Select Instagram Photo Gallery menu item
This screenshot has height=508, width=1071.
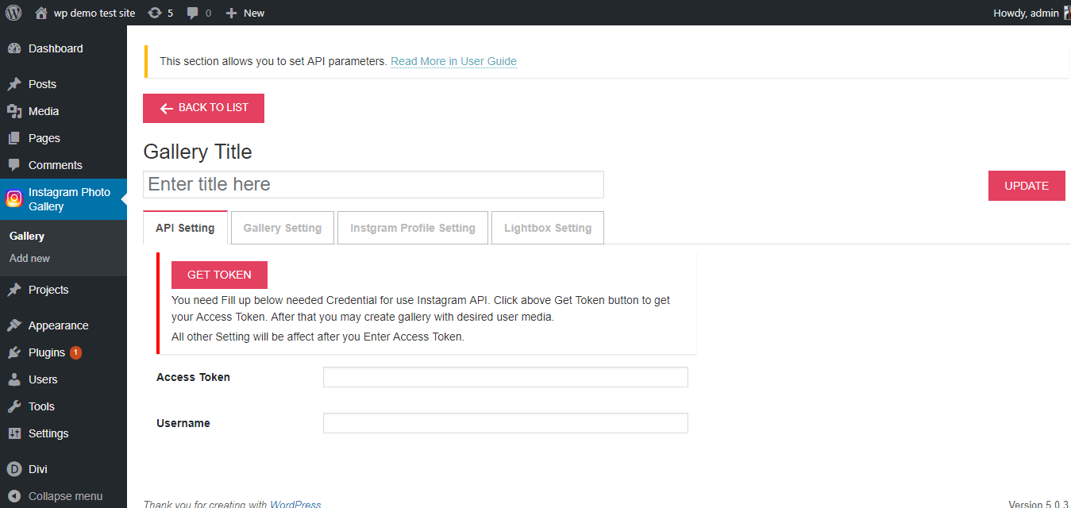click(x=64, y=198)
